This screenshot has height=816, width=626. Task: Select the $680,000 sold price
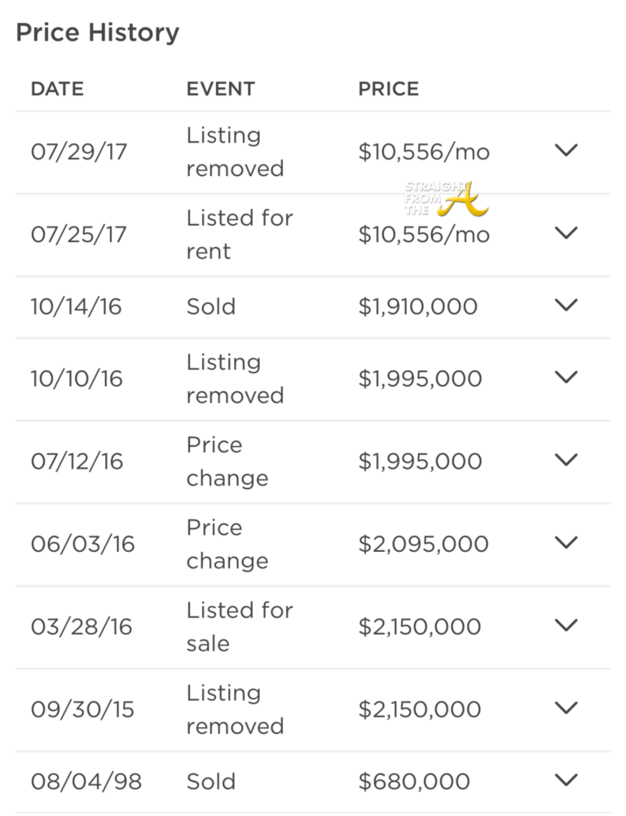point(414,781)
